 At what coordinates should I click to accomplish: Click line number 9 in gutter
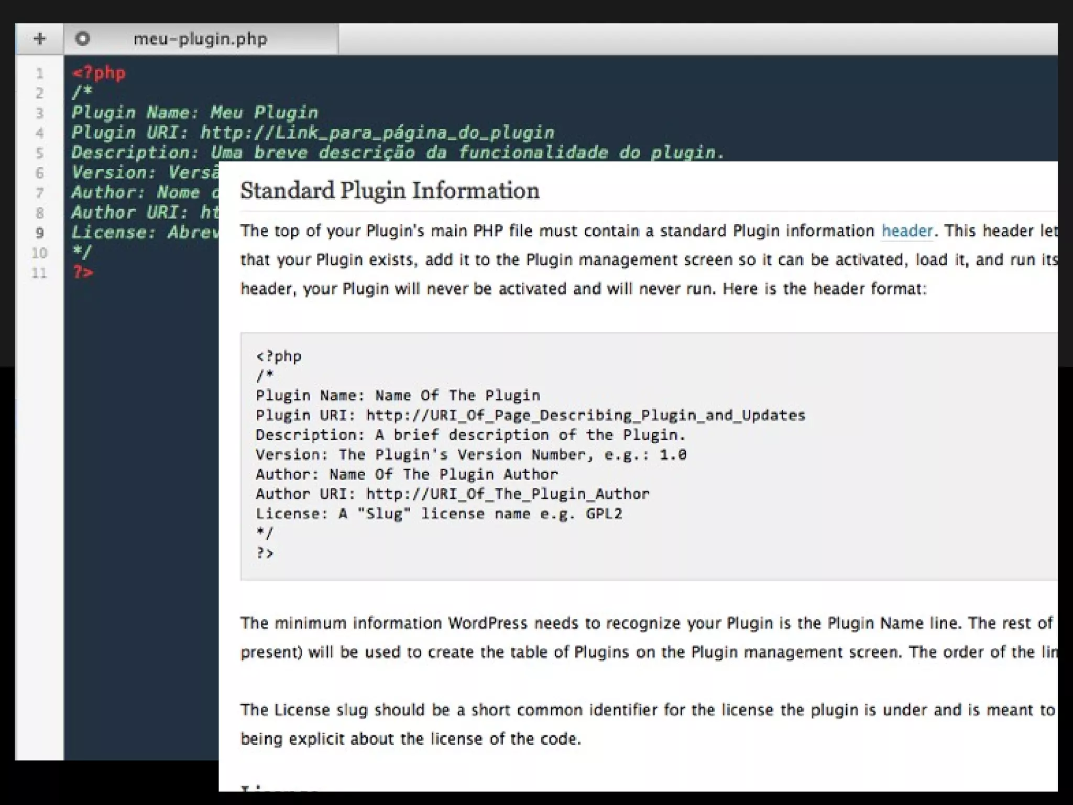(39, 233)
